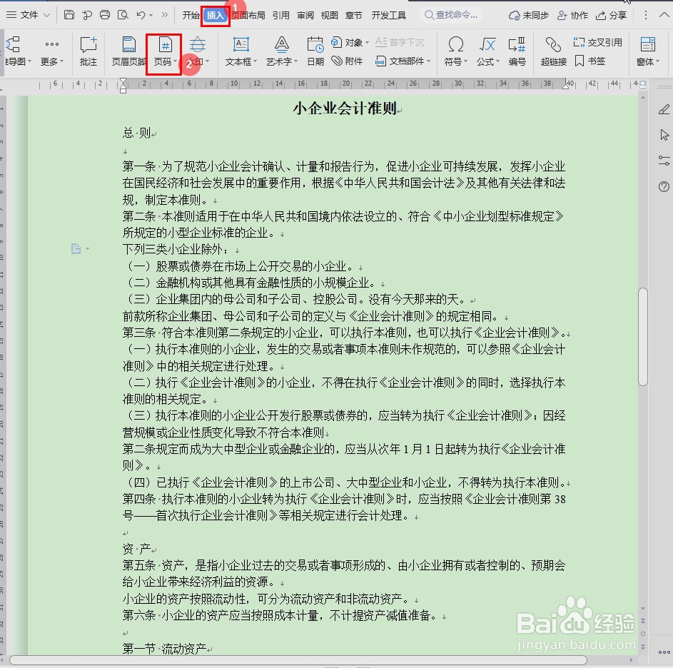
Task: Switch to the 页面布局 tab
Action: coord(248,16)
